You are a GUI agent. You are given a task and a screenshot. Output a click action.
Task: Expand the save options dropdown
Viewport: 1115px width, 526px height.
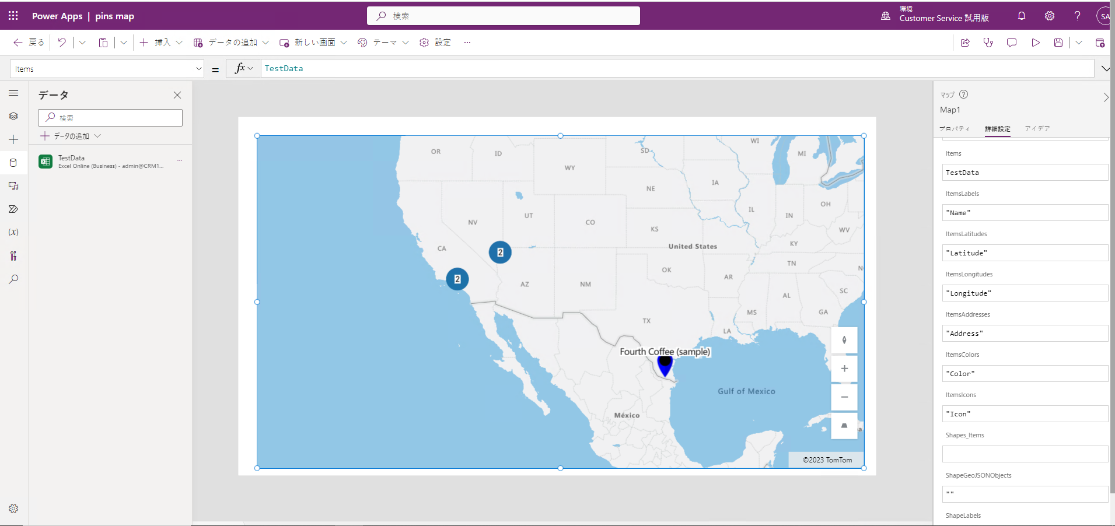coord(1079,43)
